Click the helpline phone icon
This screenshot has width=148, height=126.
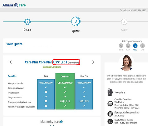(121, 10)
